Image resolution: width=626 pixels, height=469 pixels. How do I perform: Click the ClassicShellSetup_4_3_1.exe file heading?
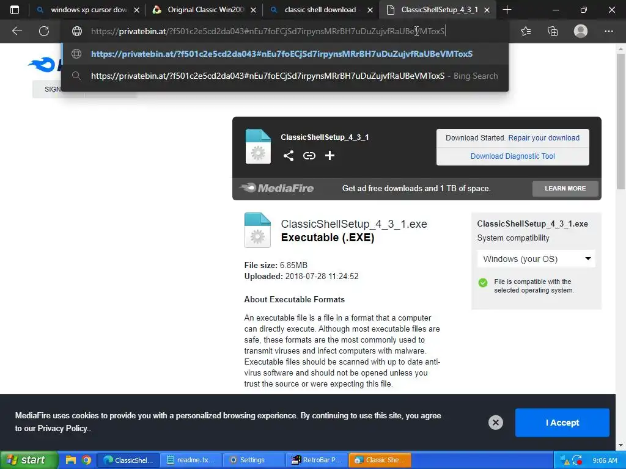354,224
